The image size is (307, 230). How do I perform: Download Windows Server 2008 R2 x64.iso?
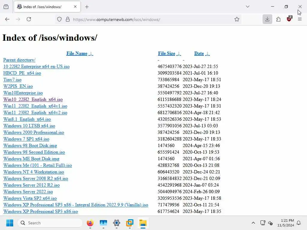pyautogui.click(x=36, y=178)
